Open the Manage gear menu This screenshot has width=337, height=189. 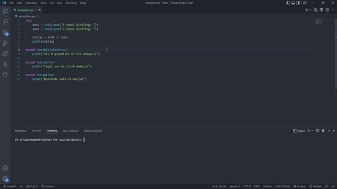[5, 178]
